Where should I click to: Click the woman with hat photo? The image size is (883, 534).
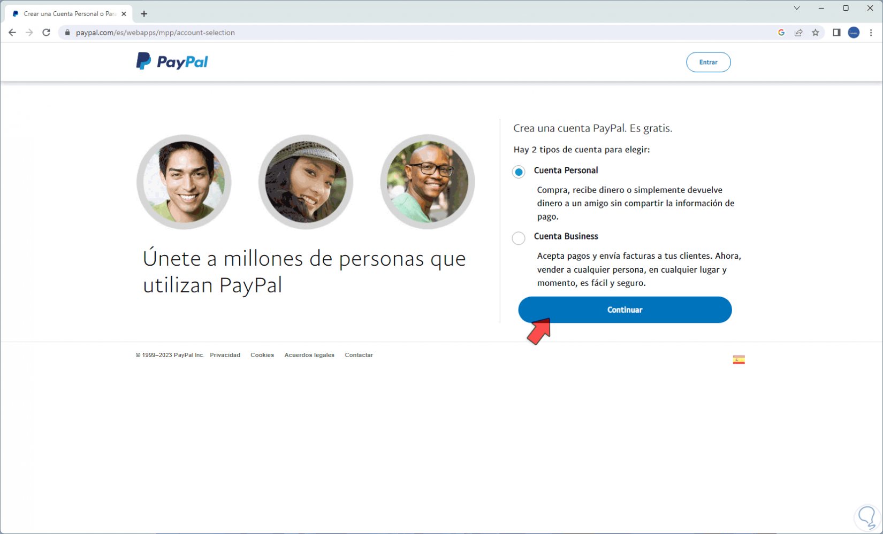coord(306,182)
